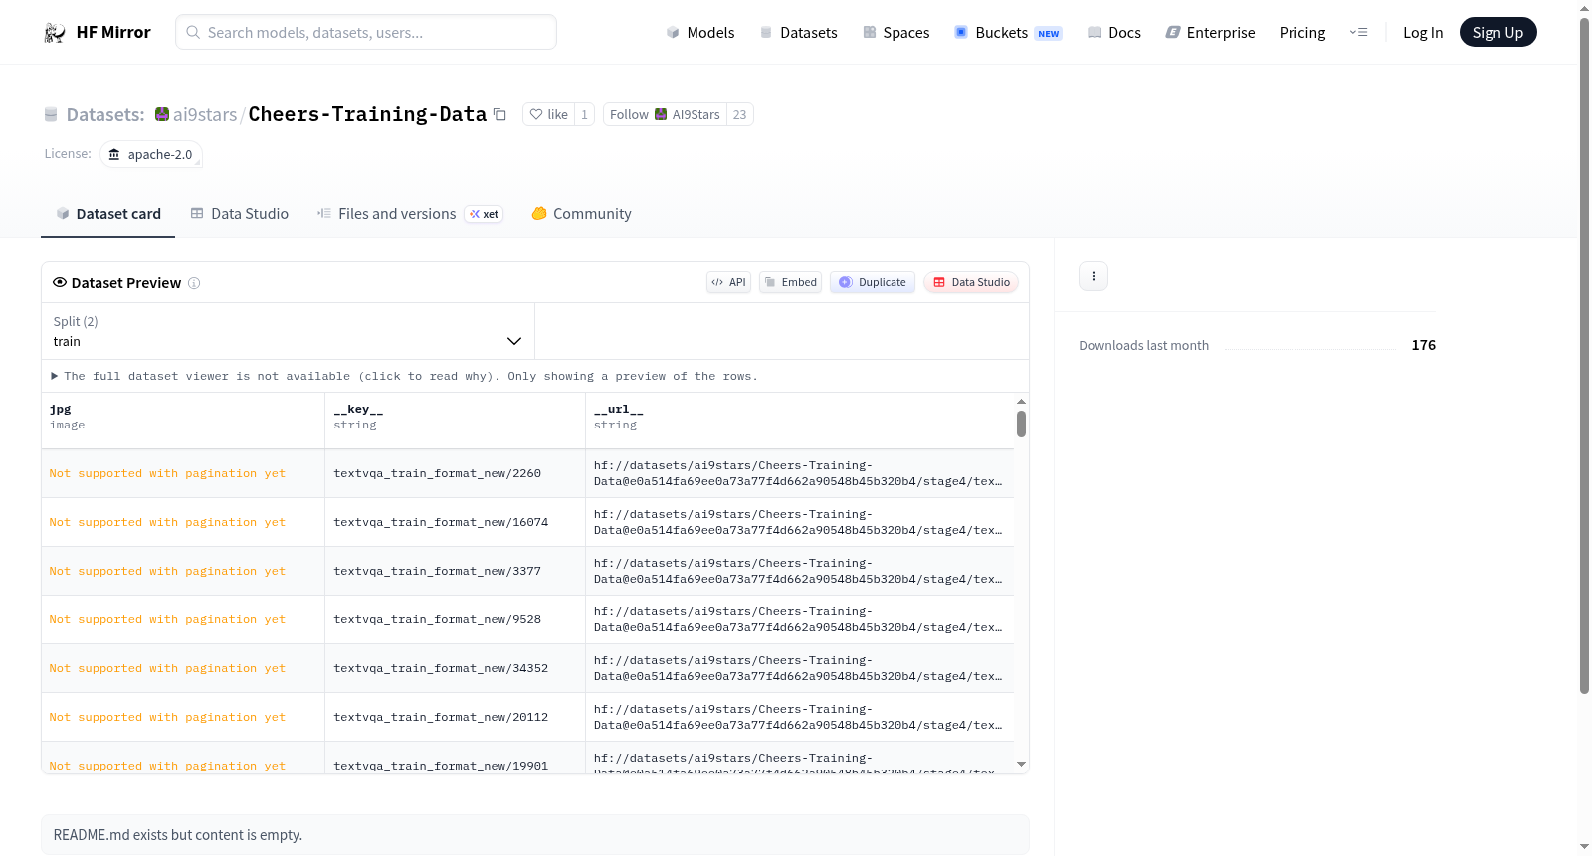Open Spaces in the top navigation
The image size is (1592, 856).
click(x=895, y=33)
